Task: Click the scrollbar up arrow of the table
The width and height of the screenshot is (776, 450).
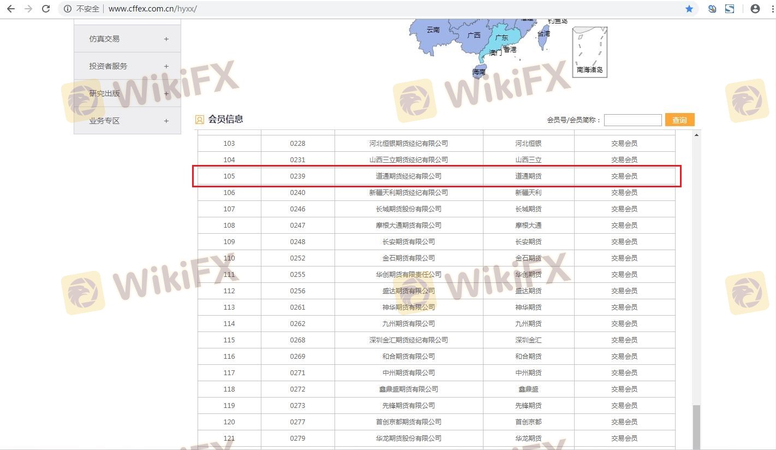Action: 696,135
